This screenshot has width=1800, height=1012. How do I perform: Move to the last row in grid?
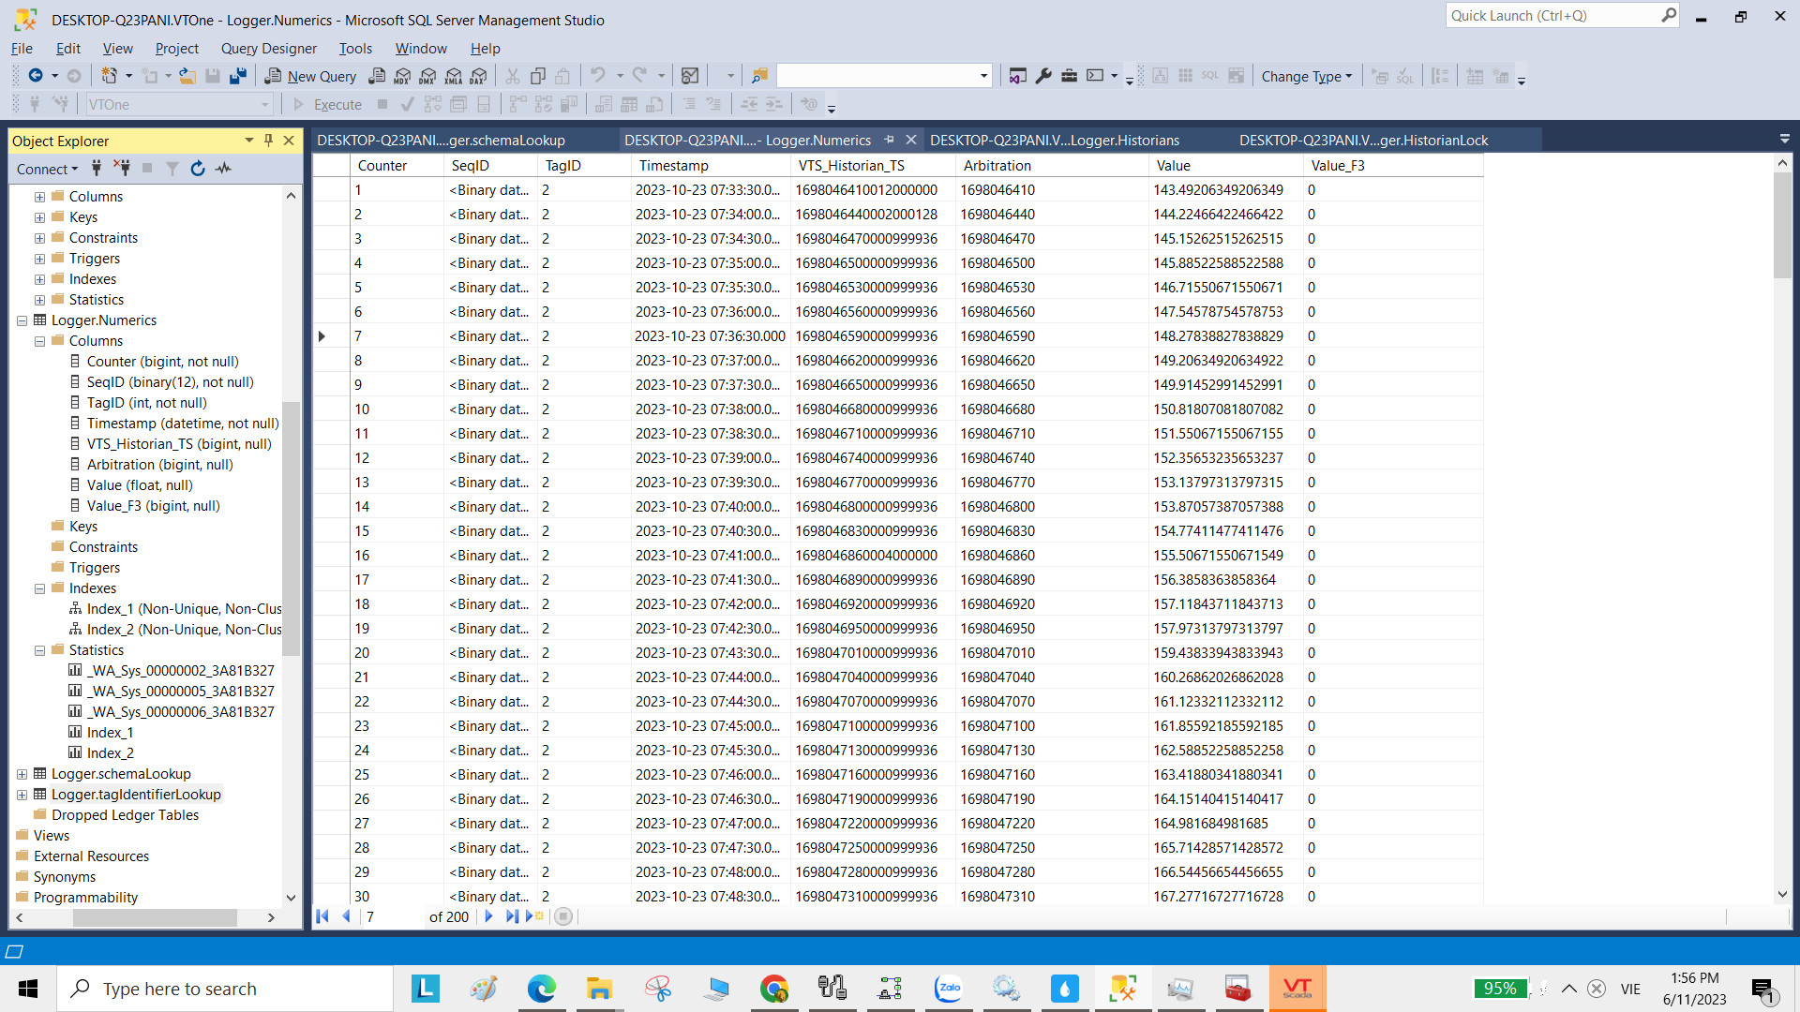511,916
